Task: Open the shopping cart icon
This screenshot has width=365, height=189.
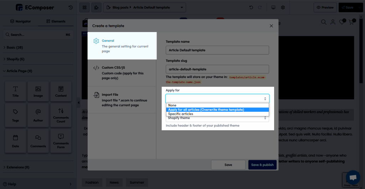Action: 351,22
